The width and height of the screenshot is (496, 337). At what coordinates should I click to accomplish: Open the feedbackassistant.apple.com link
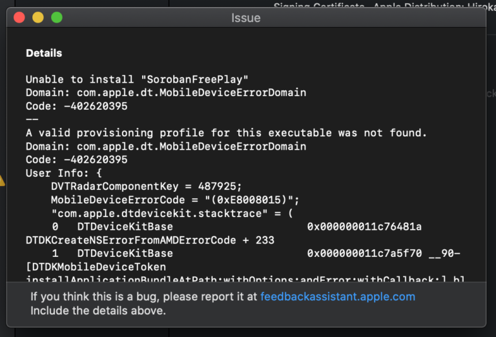pyautogui.click(x=337, y=297)
